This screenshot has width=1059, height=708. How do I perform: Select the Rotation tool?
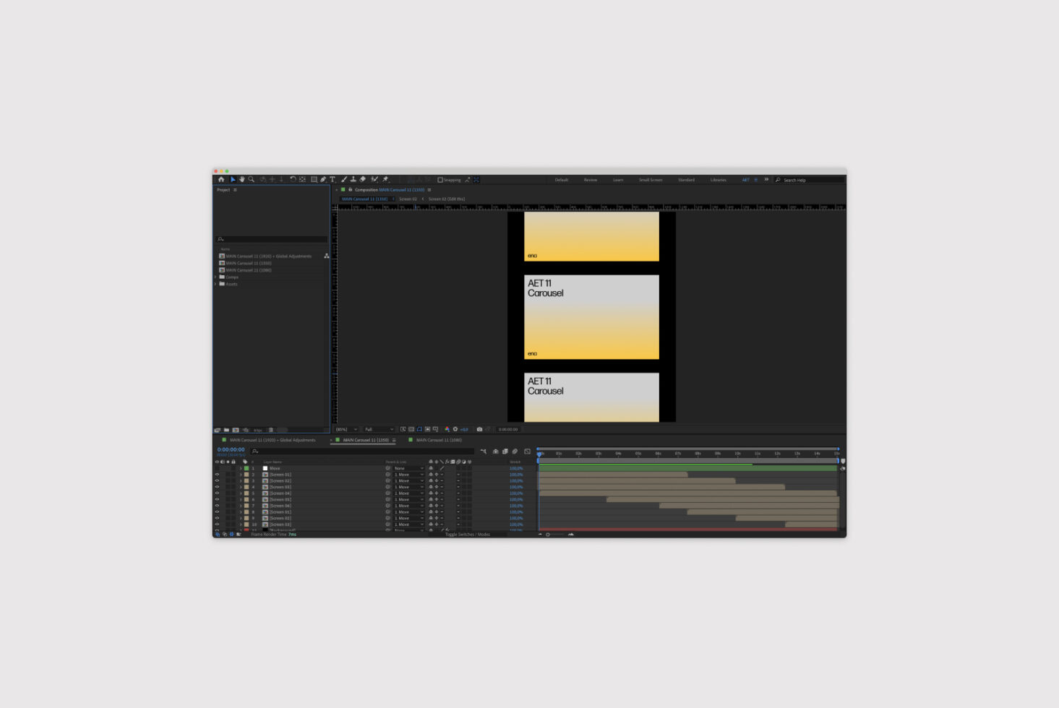pyautogui.click(x=293, y=179)
